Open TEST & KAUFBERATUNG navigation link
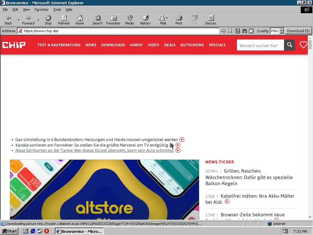Screen dimensions: 313x235 [x=59, y=45]
